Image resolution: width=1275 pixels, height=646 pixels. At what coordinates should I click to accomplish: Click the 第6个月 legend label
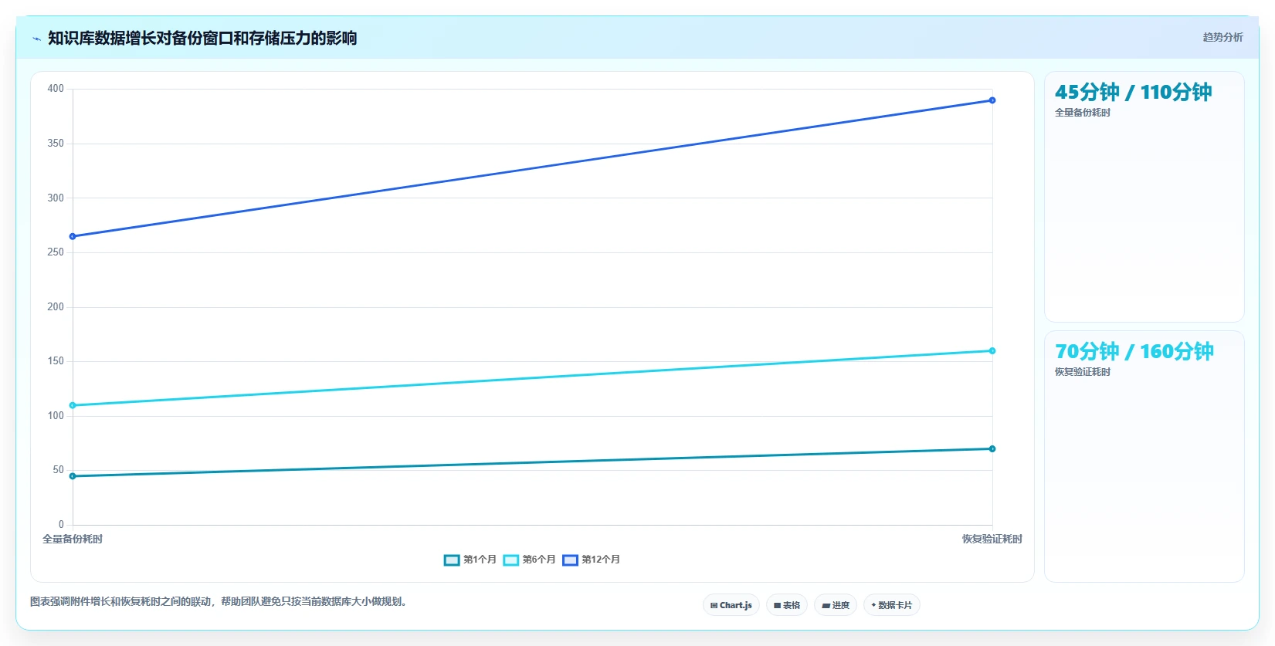[x=539, y=560]
